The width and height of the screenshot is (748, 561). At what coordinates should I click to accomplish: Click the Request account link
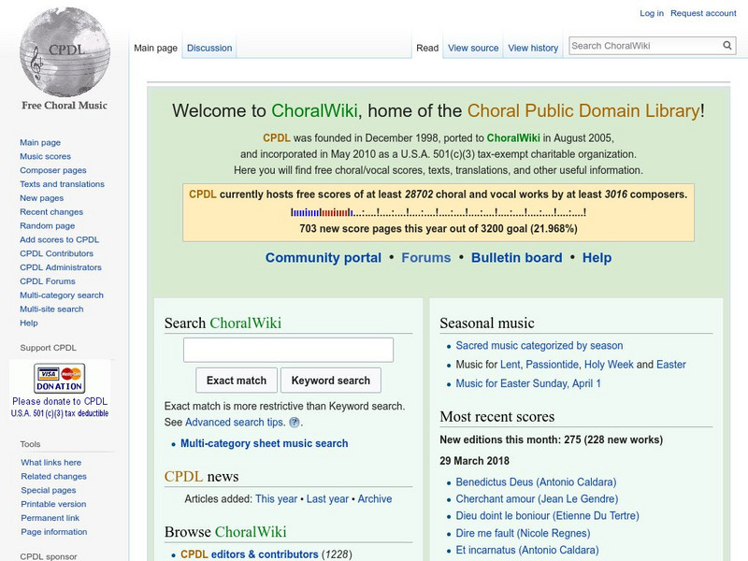(x=703, y=13)
